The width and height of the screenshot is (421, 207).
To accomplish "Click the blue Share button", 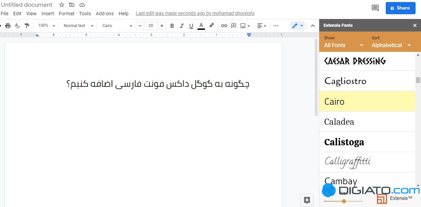I will tap(400, 8).
